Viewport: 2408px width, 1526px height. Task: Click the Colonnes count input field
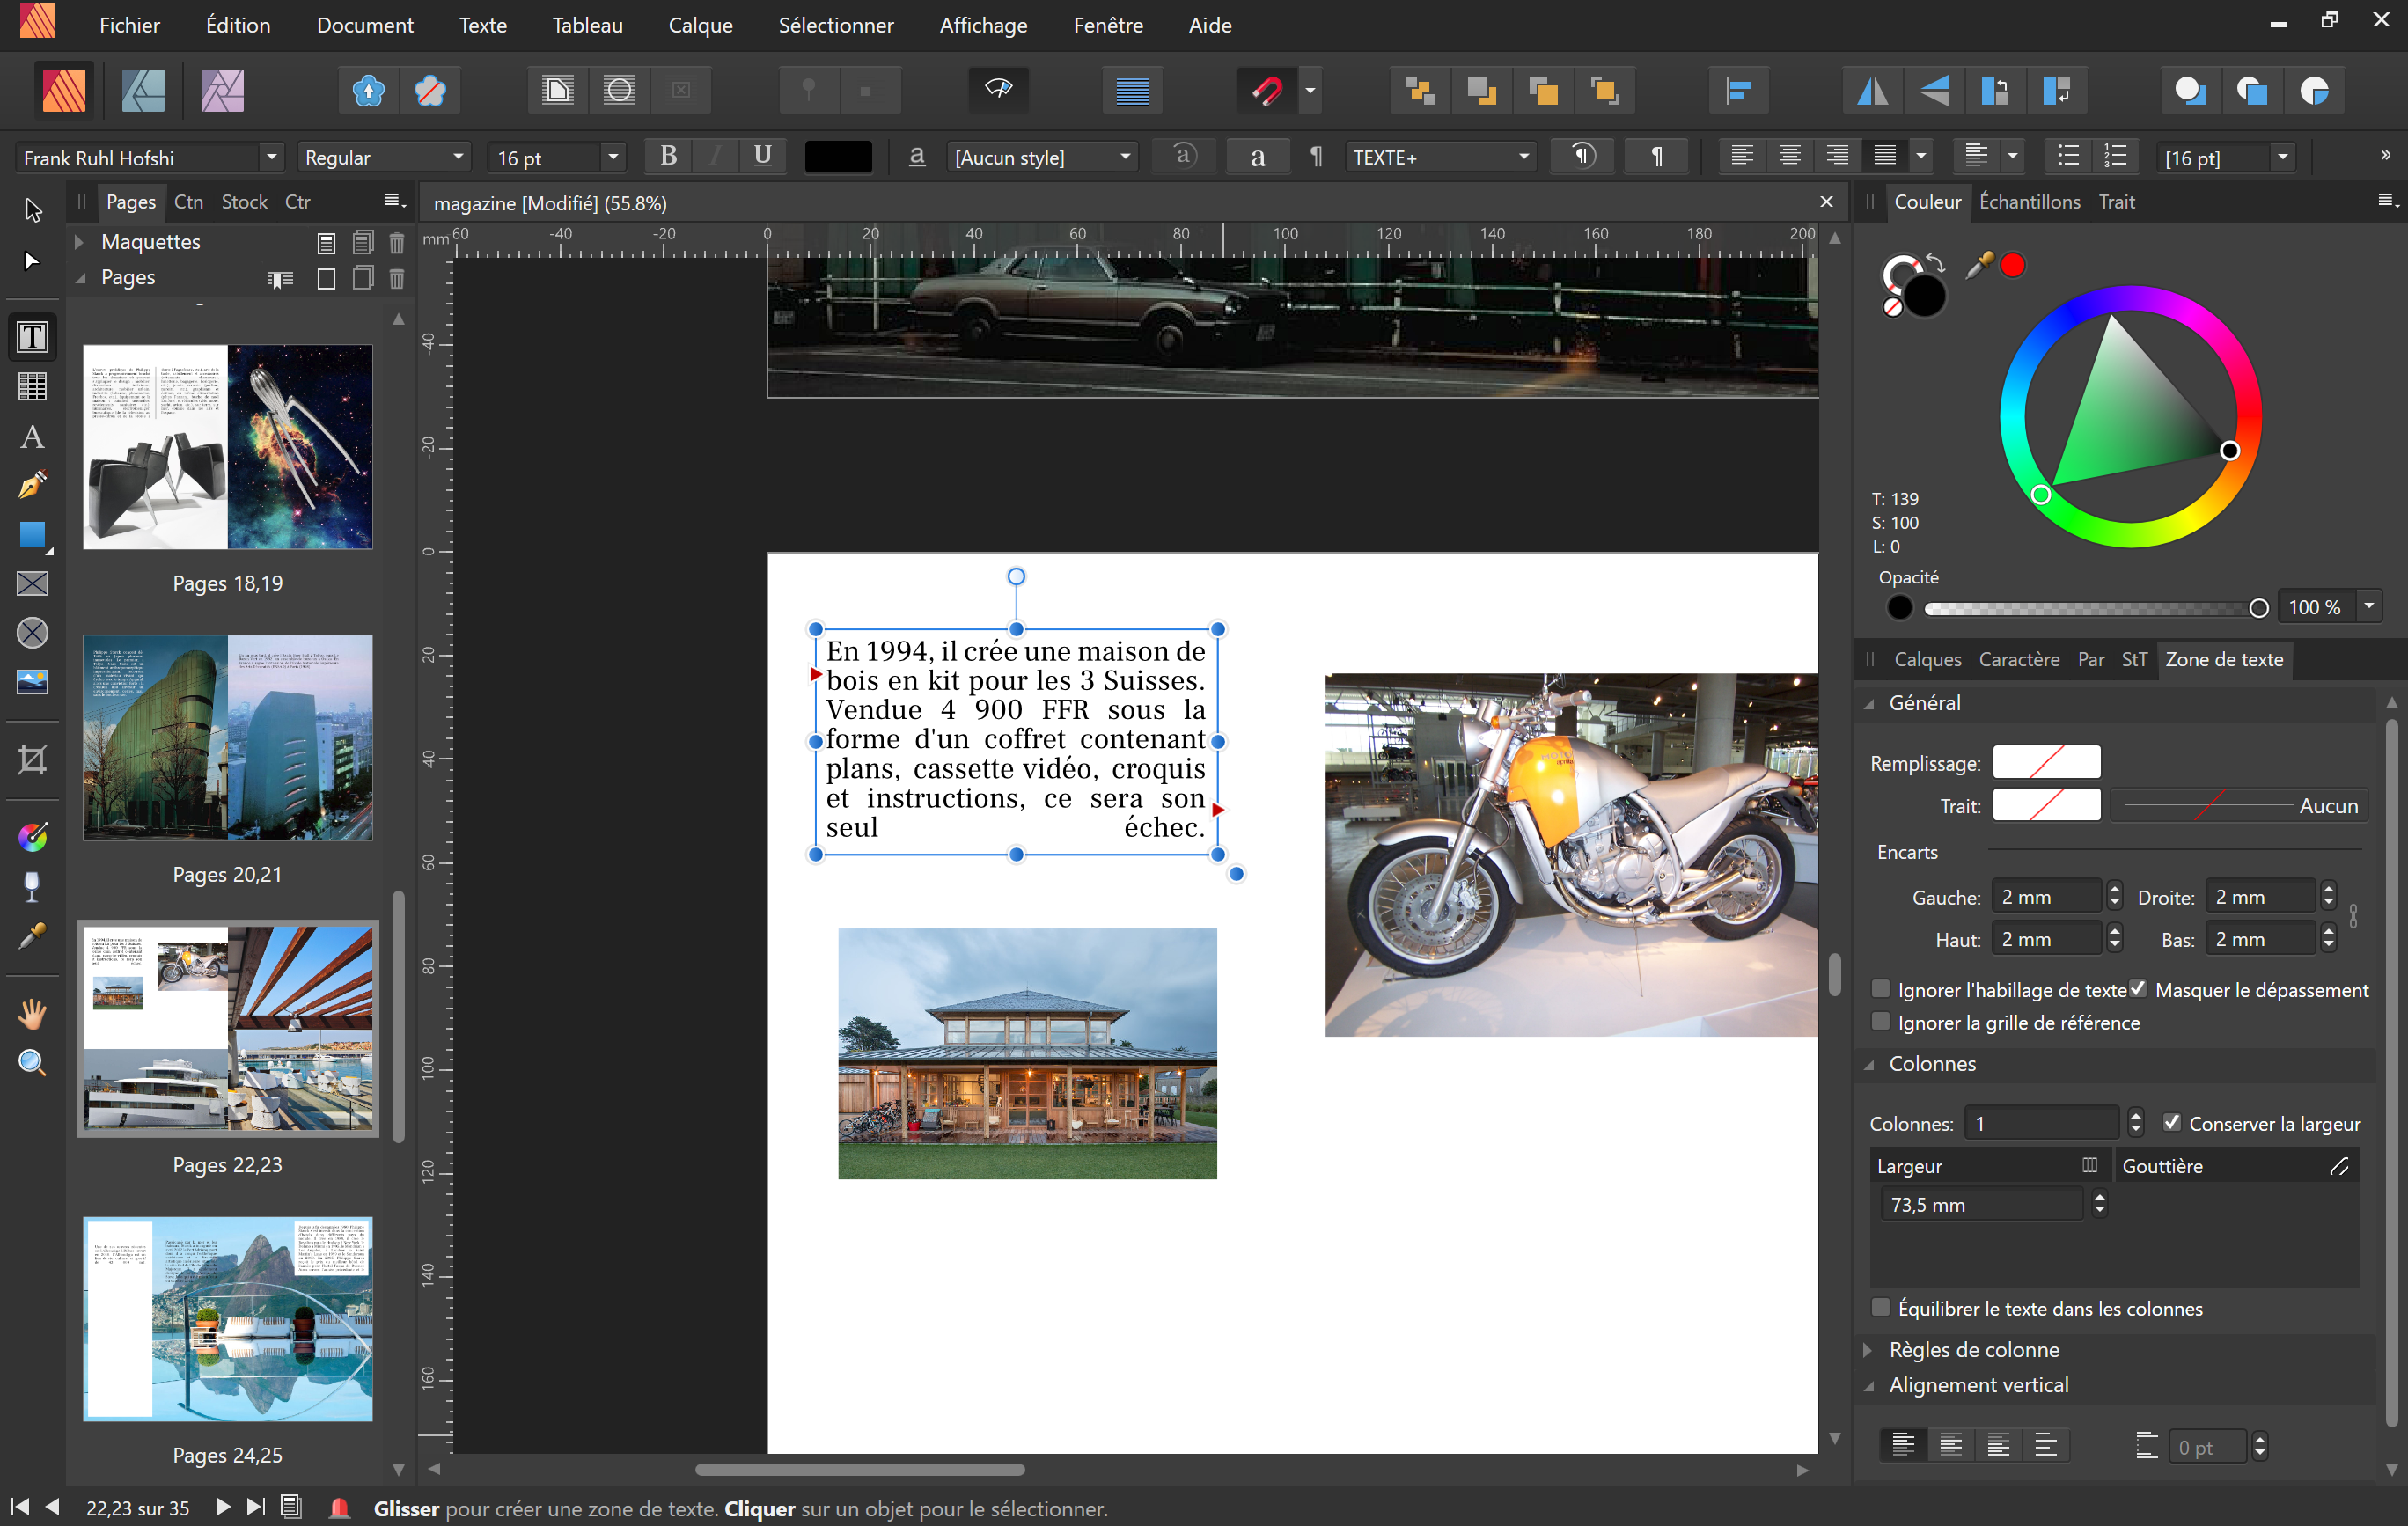(x=2040, y=1123)
